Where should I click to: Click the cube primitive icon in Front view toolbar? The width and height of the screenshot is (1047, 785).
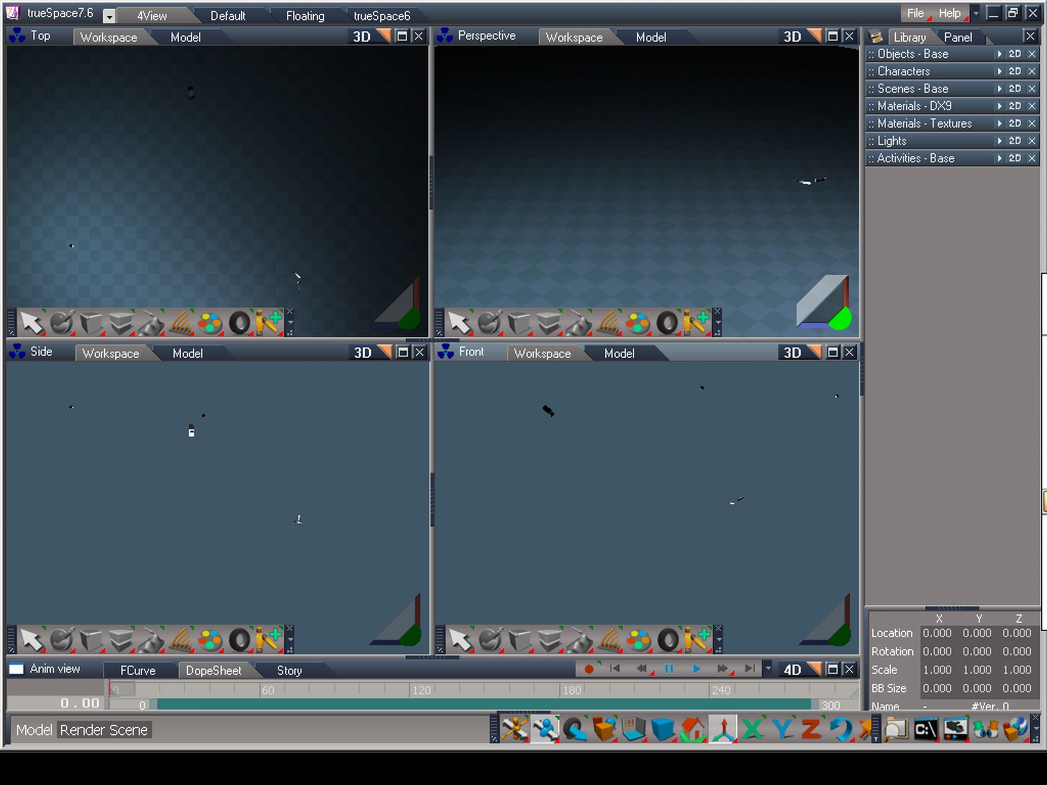coord(520,640)
